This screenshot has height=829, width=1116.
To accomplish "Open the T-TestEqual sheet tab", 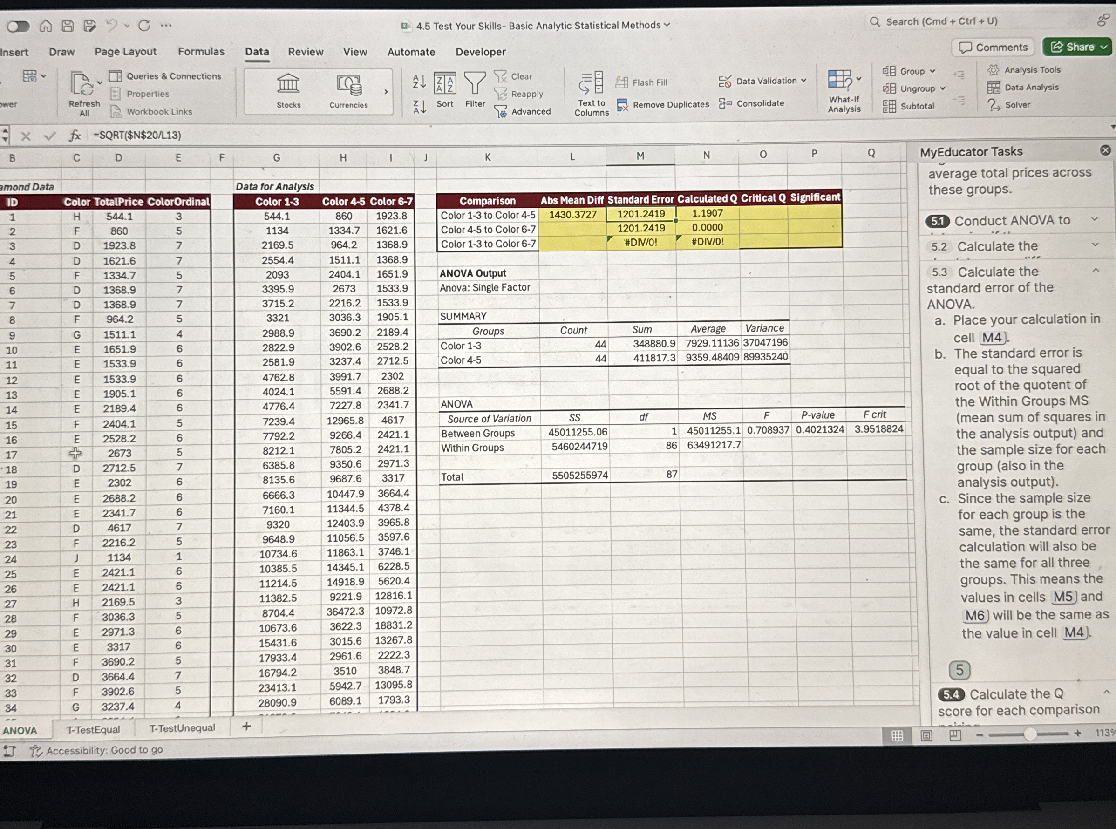I will pos(93,729).
